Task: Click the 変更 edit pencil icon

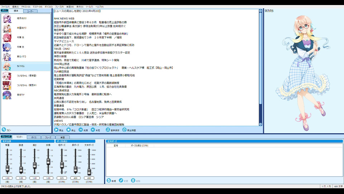Action: (121, 180)
